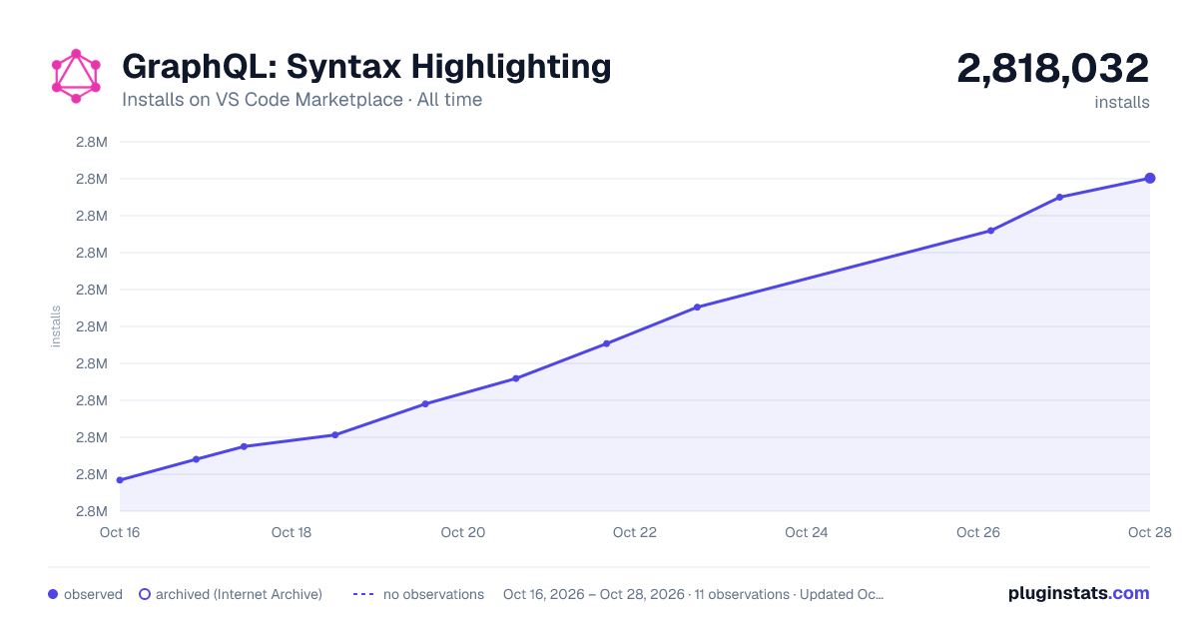This screenshot has height=629, width=1198.
Task: Click the 'Oct 18' x-axis label
Action: [x=292, y=532]
